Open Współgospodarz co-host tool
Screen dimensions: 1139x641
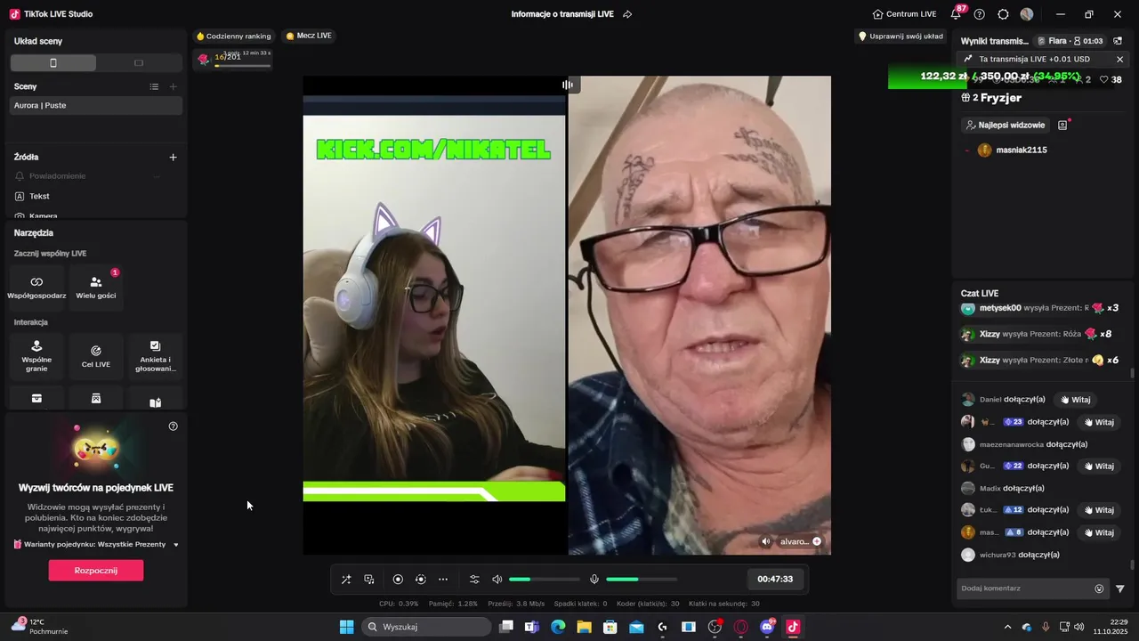36,288
